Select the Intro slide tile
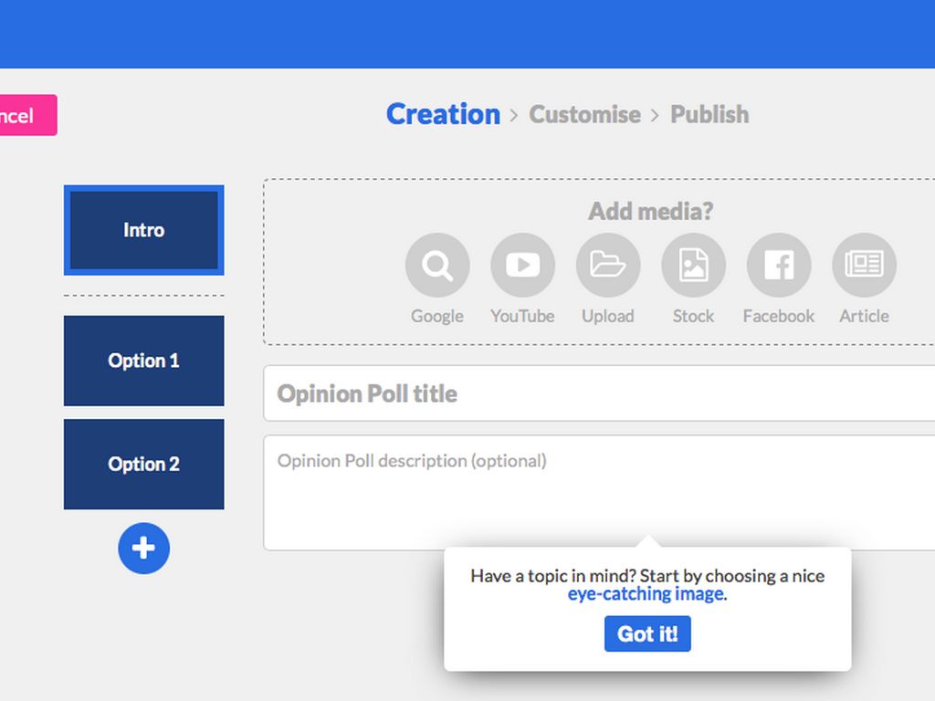This screenshot has width=935, height=701. (143, 230)
